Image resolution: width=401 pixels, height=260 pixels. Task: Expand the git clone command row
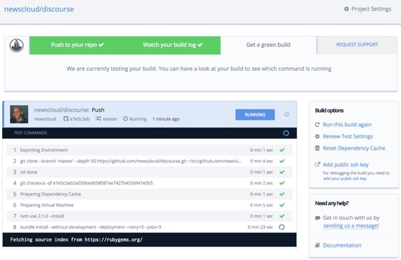point(149,161)
